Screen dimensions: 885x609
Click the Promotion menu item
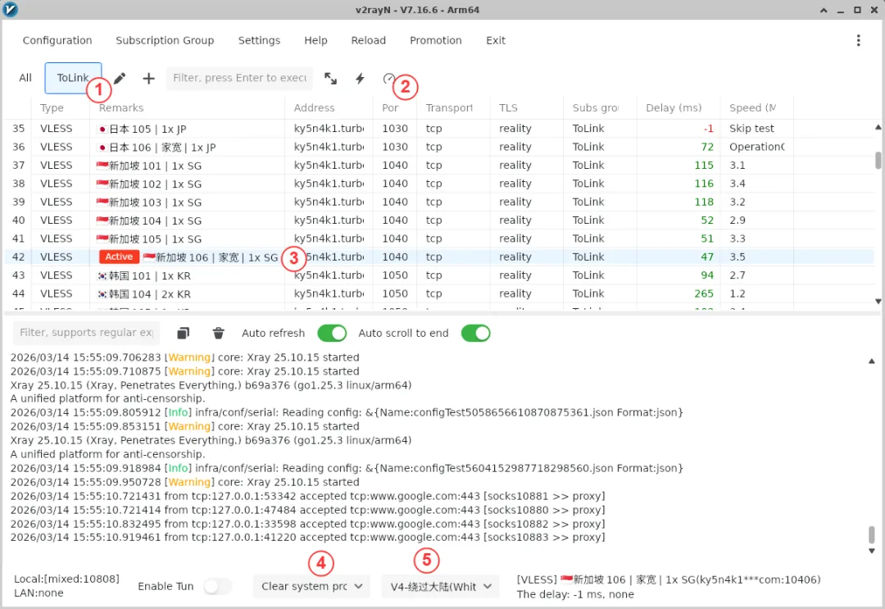(x=436, y=40)
